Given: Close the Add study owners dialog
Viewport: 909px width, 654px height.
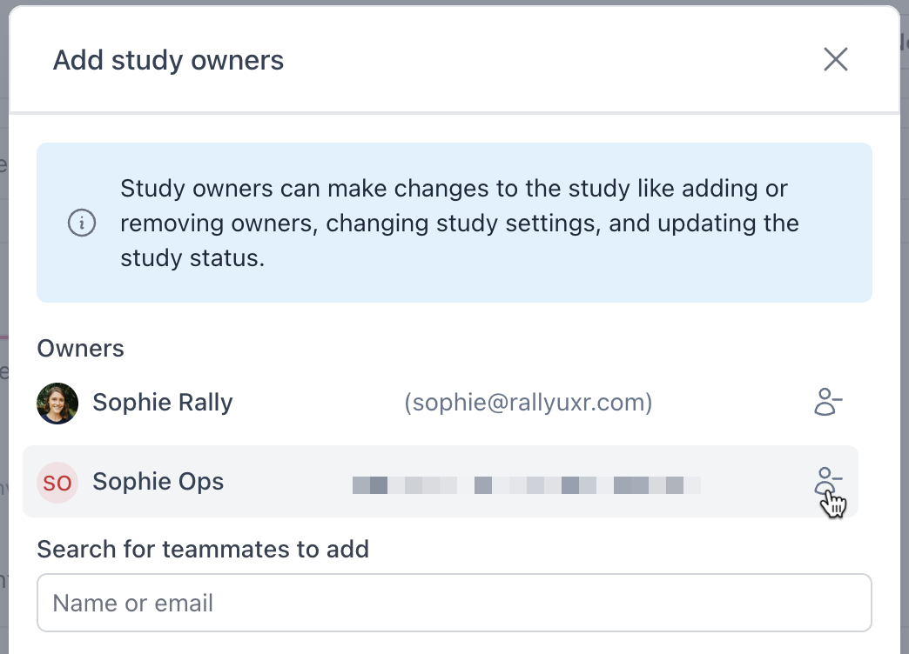Looking at the screenshot, I should (835, 60).
